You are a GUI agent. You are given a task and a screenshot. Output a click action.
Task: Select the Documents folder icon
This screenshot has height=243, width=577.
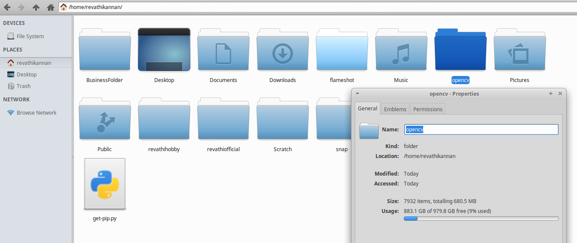223,49
